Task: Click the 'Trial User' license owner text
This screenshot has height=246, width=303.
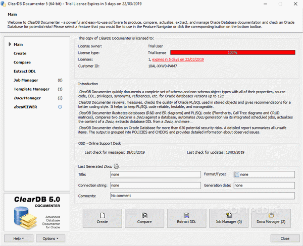Action: coord(156,46)
